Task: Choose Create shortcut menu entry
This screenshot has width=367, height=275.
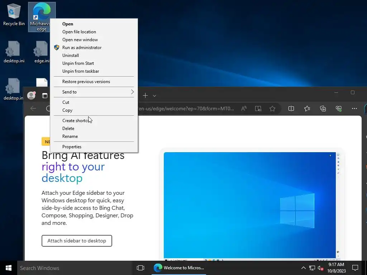Action: click(94, 121)
